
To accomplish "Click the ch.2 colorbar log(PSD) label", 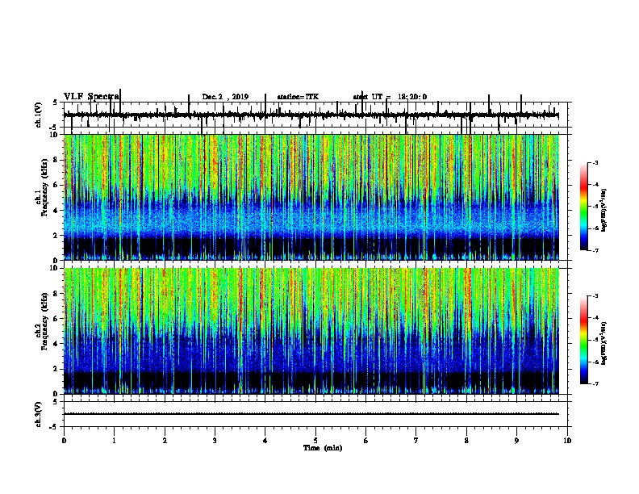I will coord(604,343).
